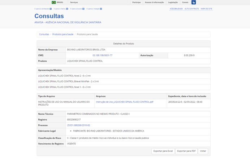Open the VLibras accessibility hand icon
Image resolution: width=250 pixels, height=160 pixels.
tap(194, 2)
